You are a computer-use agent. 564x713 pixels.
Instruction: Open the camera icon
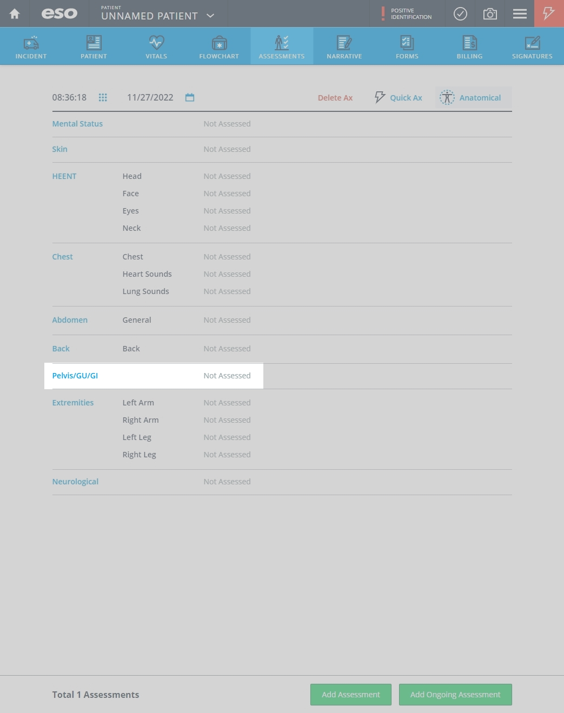490,14
